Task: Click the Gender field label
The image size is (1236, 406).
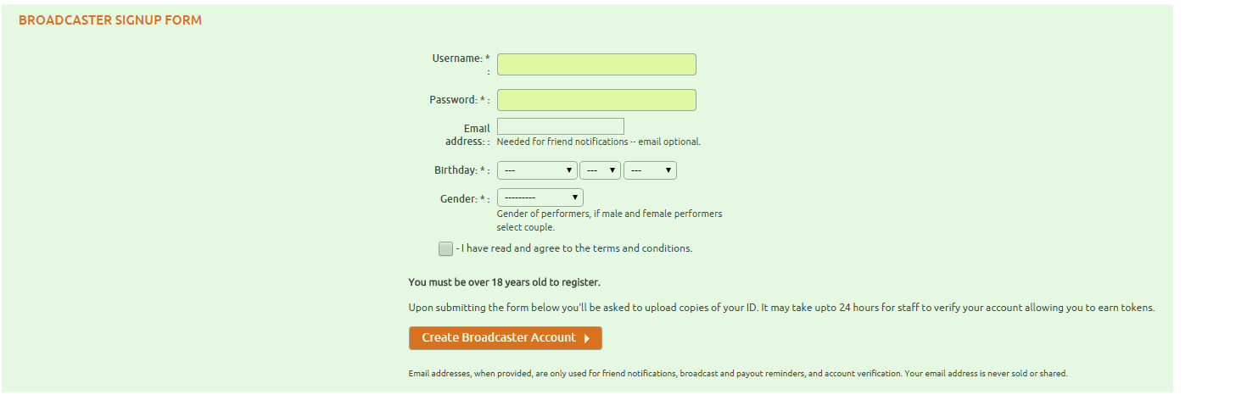Action: [x=465, y=199]
